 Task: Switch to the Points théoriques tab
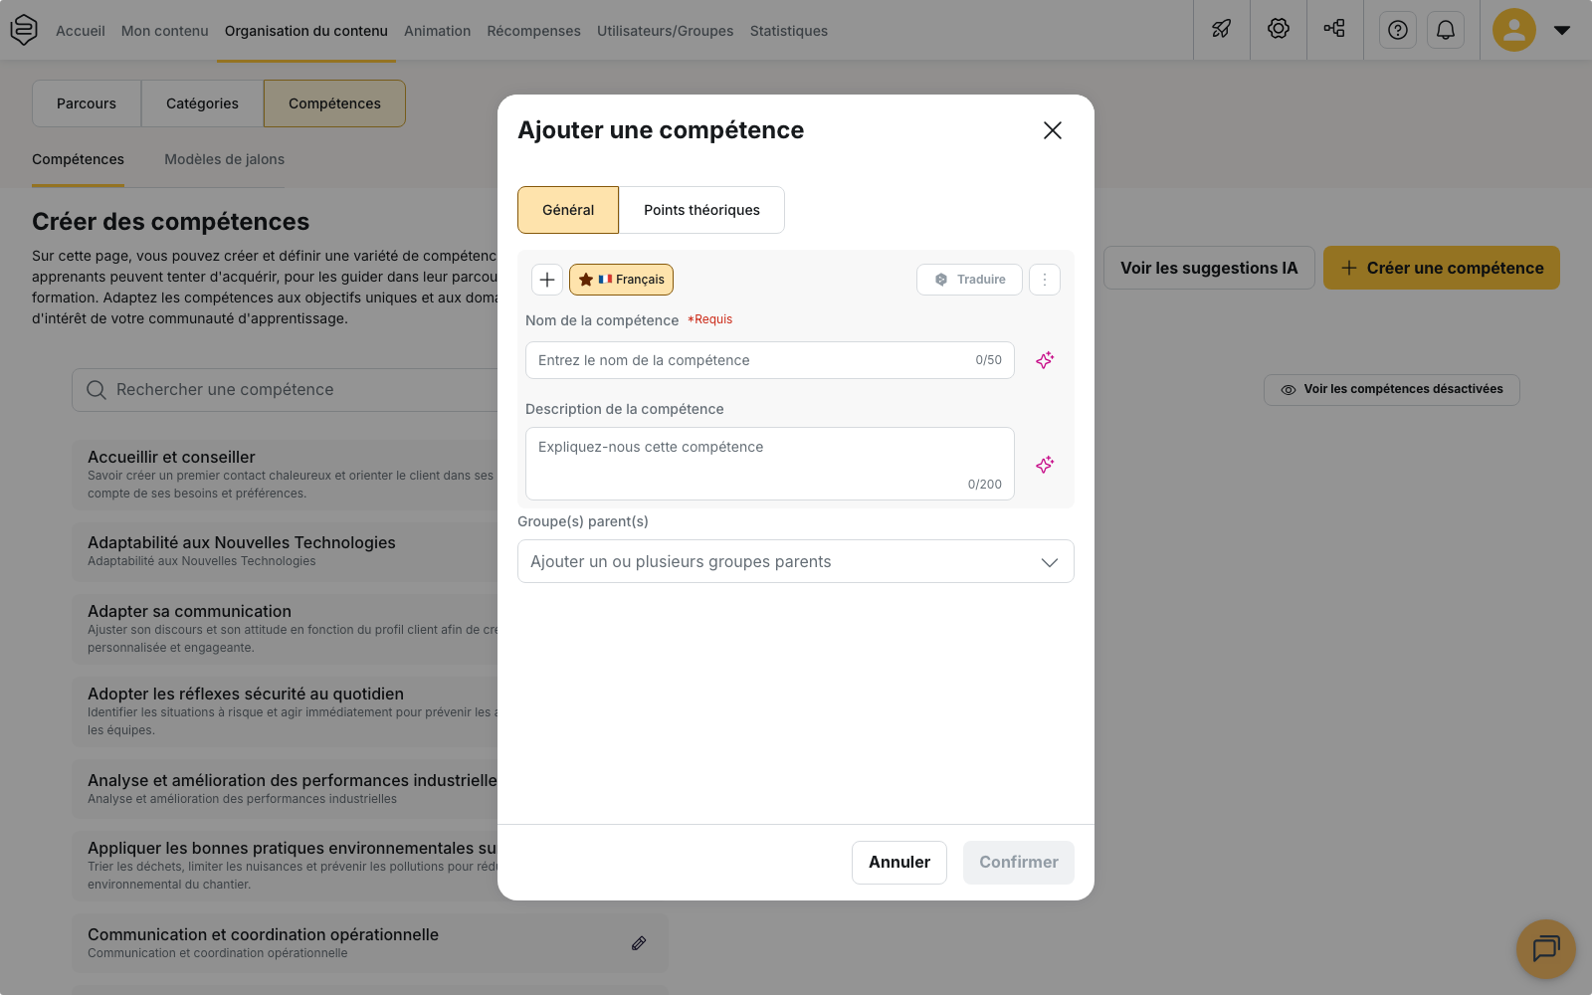tap(701, 210)
